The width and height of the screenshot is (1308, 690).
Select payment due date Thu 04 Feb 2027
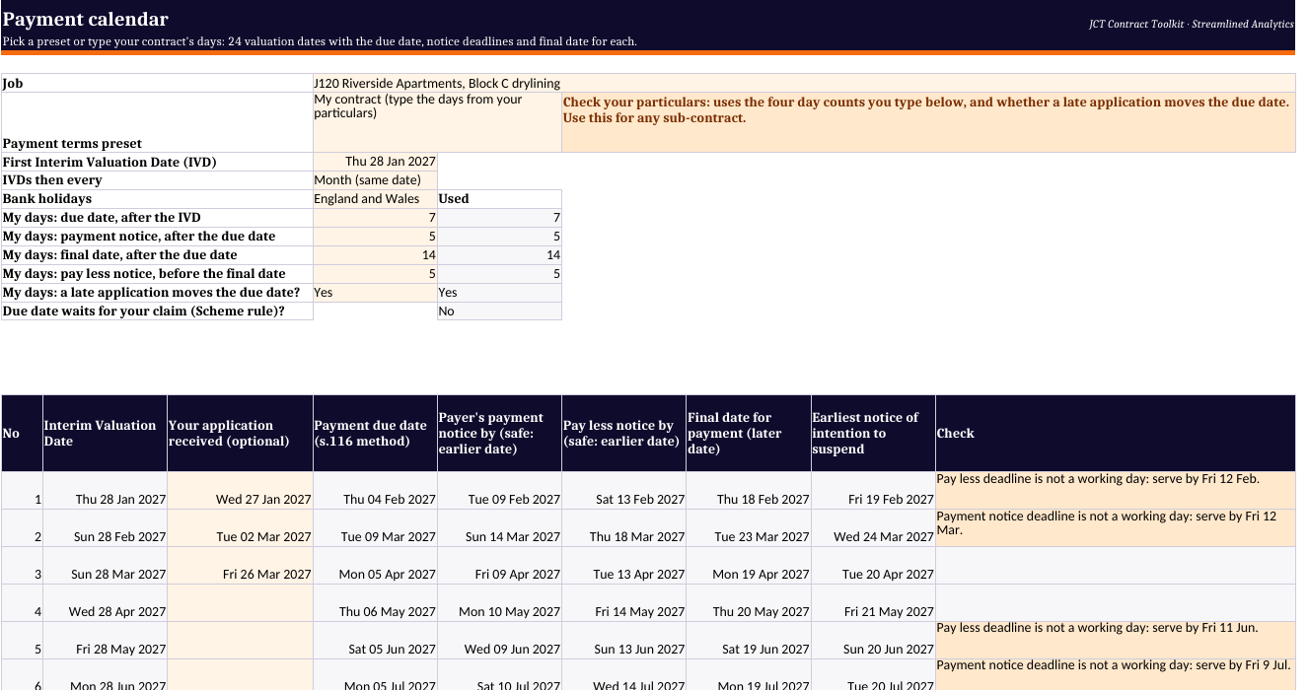point(375,491)
